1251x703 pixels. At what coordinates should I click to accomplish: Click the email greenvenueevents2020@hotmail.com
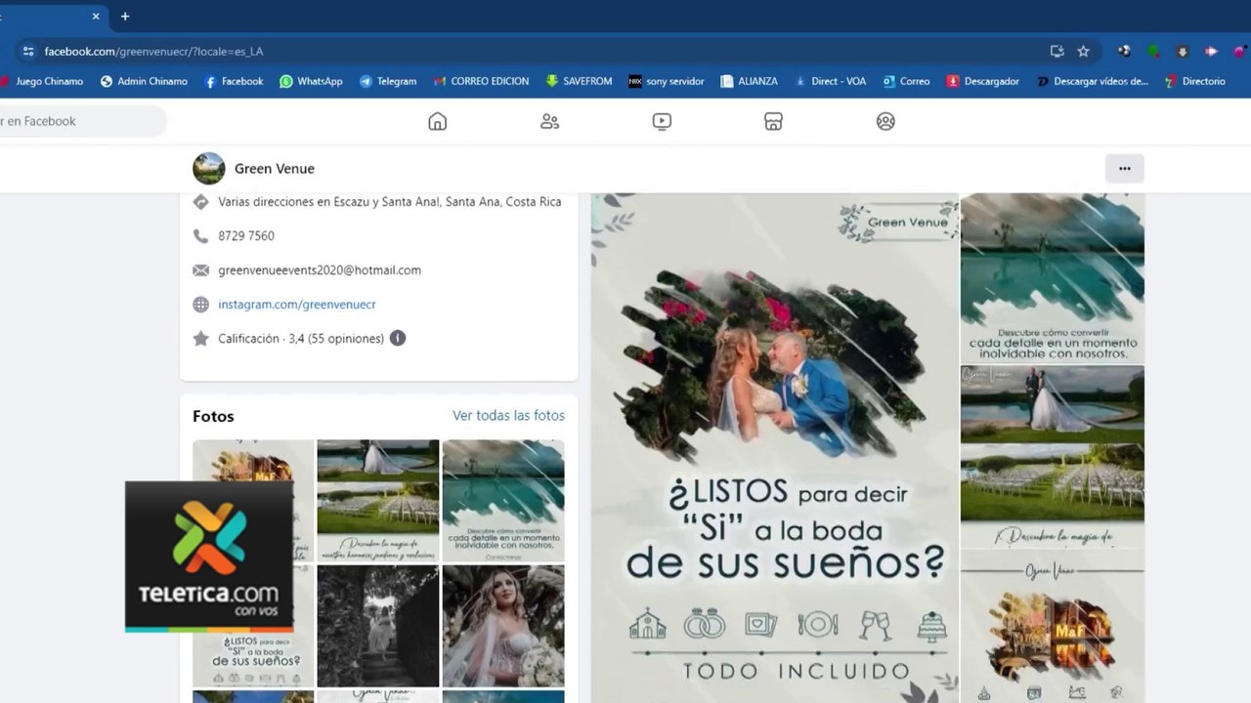click(x=320, y=270)
